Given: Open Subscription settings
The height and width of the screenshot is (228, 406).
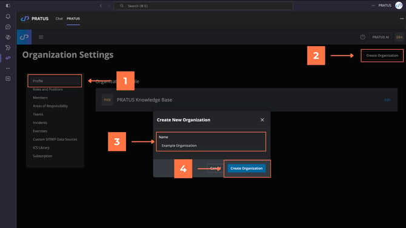Looking at the screenshot, I should pyautogui.click(x=42, y=156).
